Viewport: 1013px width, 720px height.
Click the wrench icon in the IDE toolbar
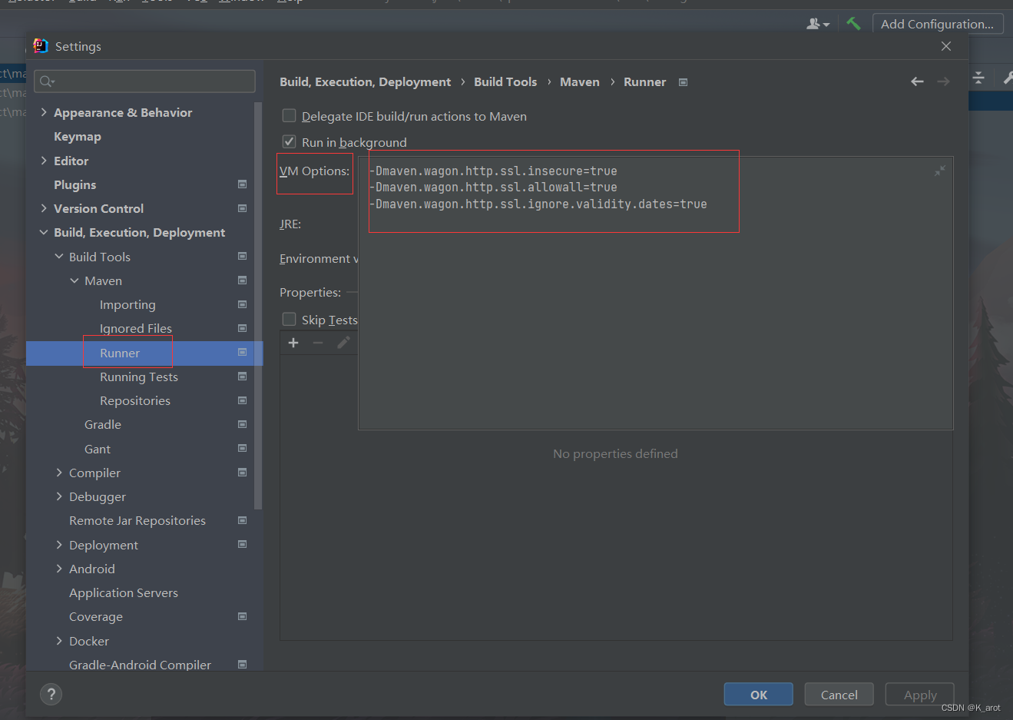tap(1007, 78)
